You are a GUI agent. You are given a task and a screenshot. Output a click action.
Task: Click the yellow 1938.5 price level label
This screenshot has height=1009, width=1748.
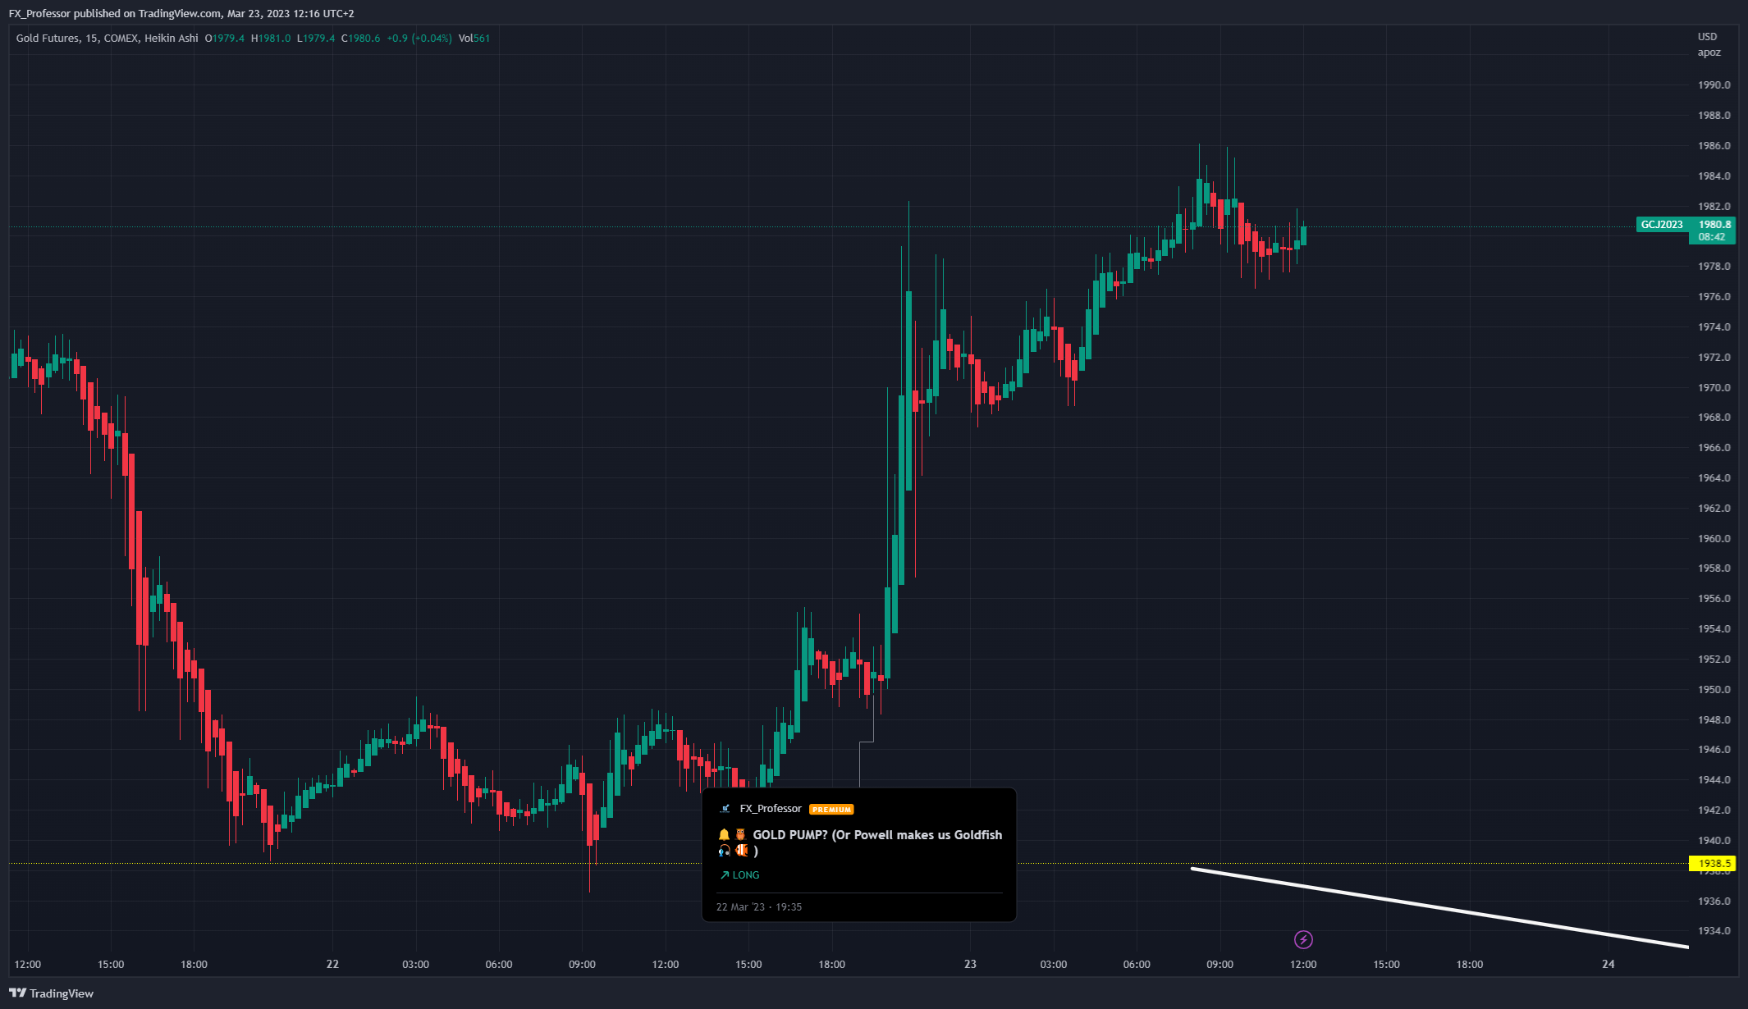pyautogui.click(x=1712, y=863)
